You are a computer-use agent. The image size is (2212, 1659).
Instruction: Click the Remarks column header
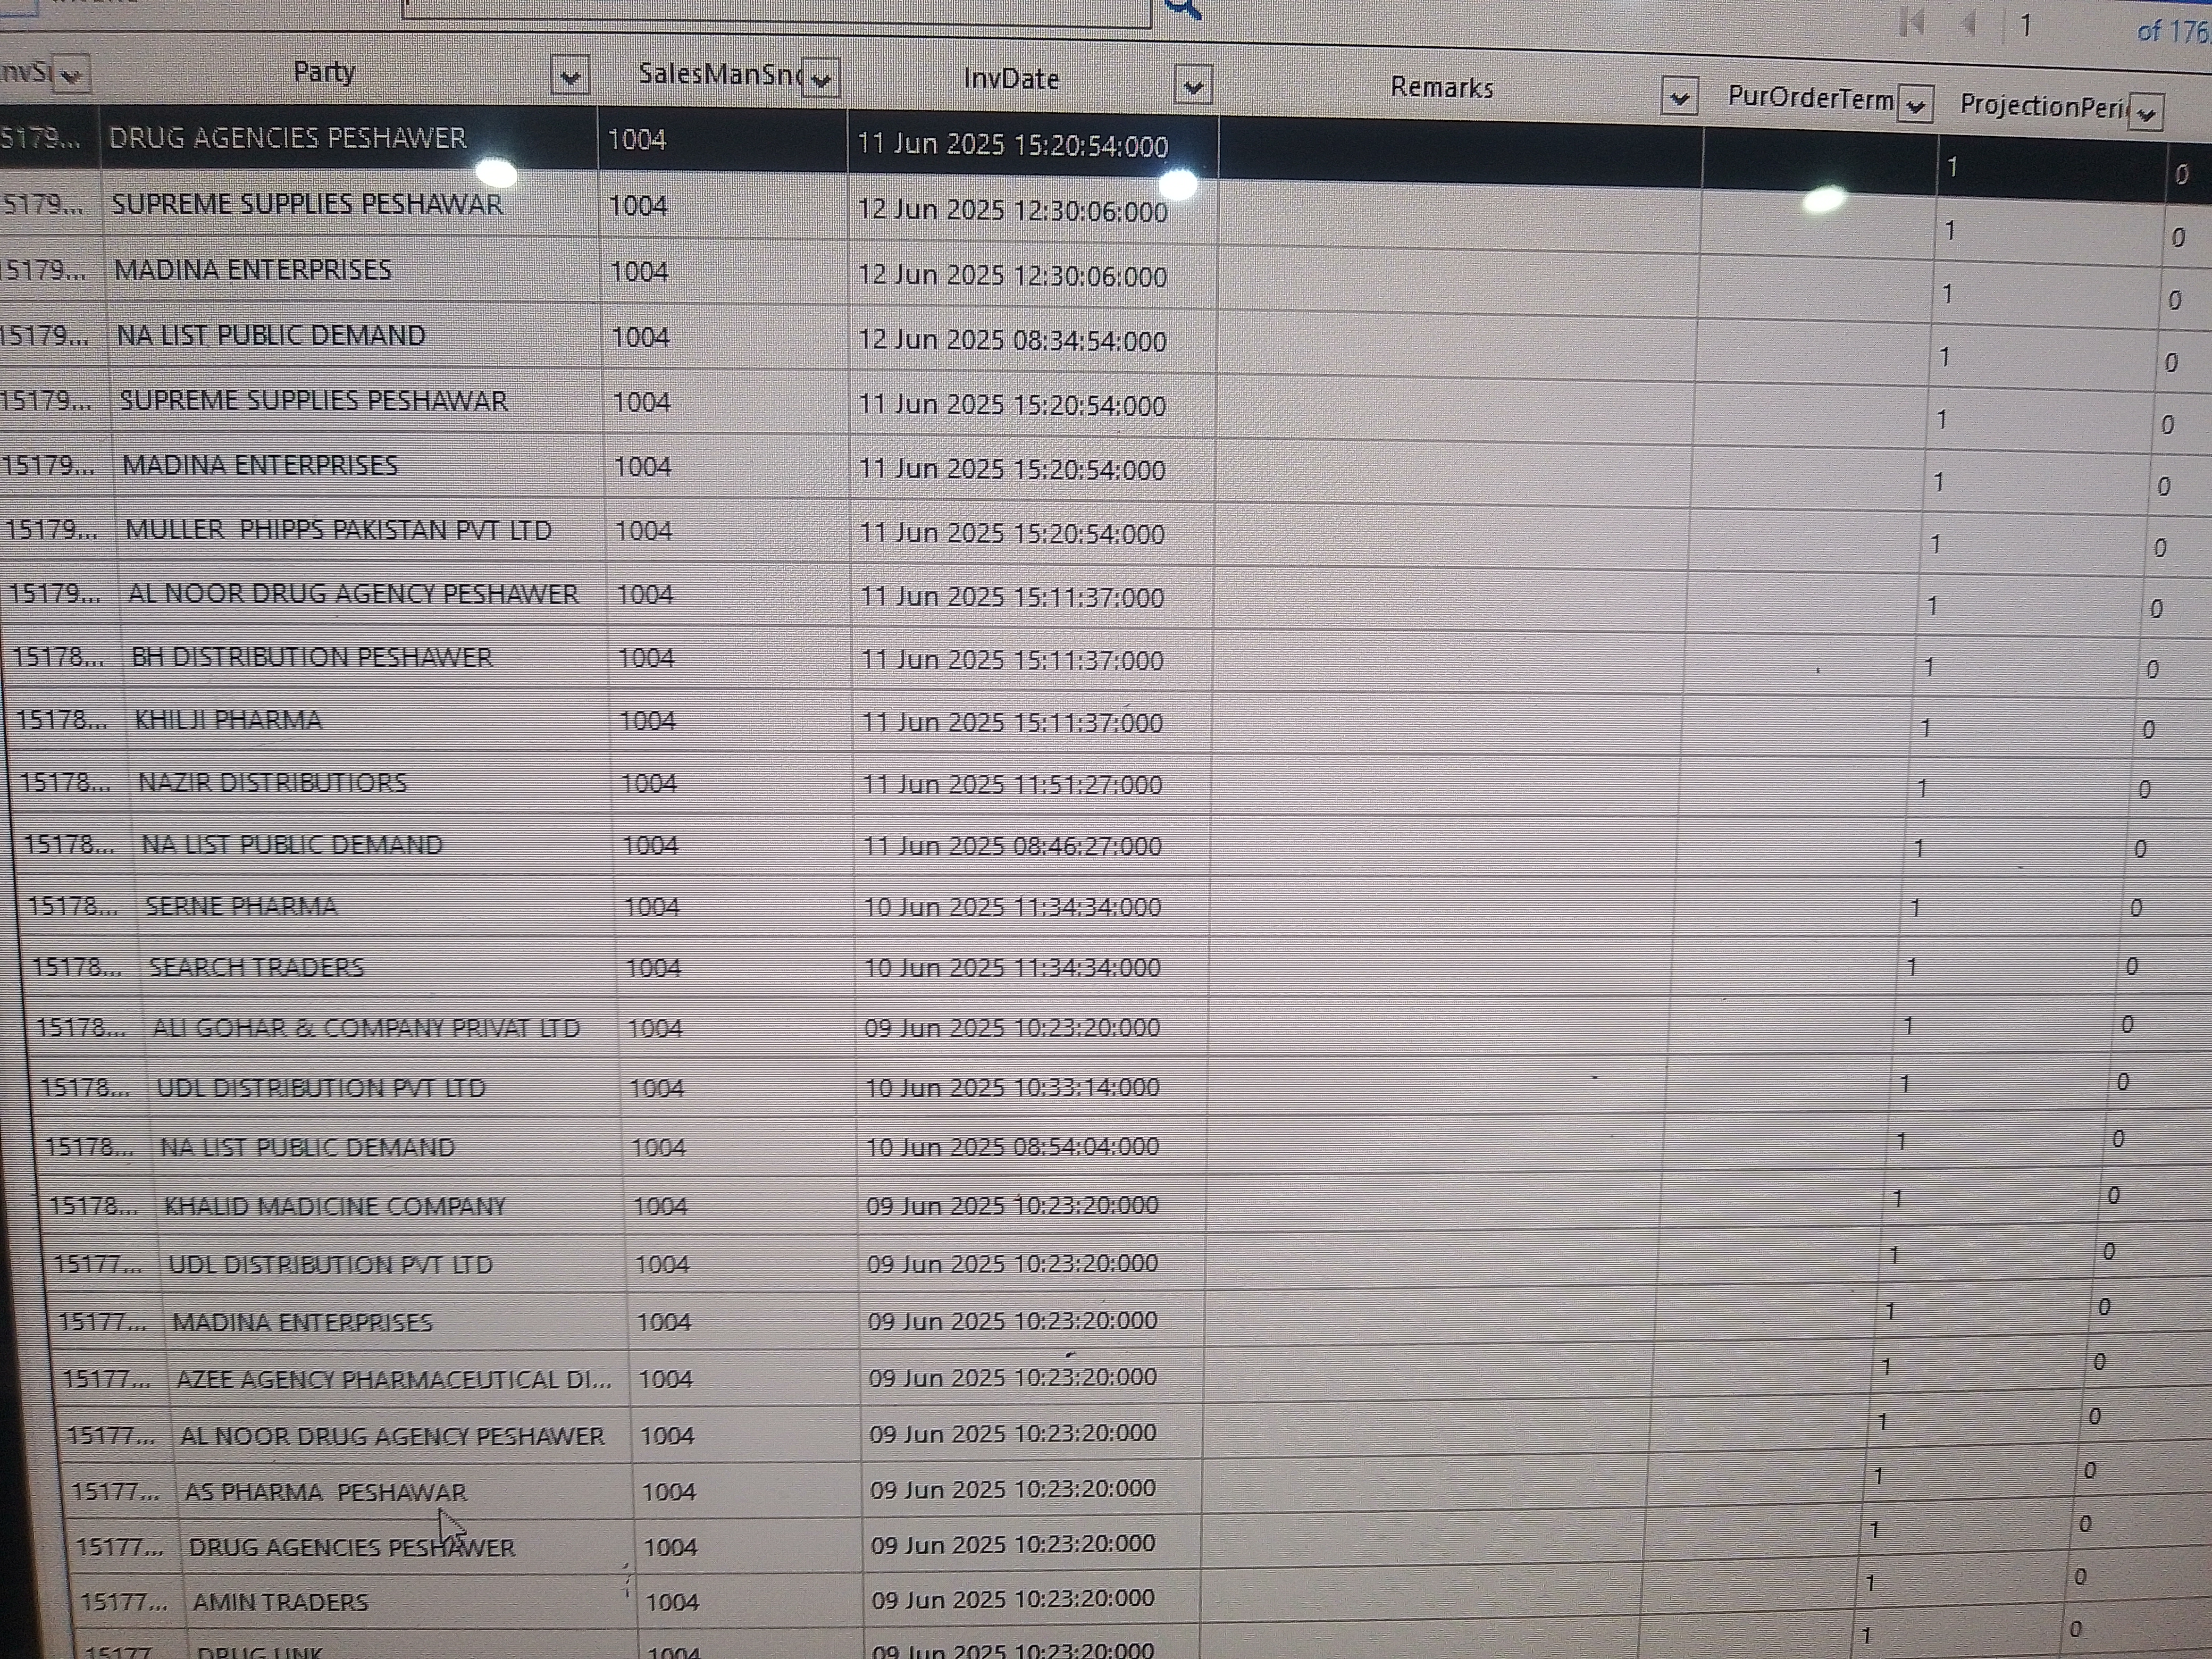pyautogui.click(x=1441, y=88)
